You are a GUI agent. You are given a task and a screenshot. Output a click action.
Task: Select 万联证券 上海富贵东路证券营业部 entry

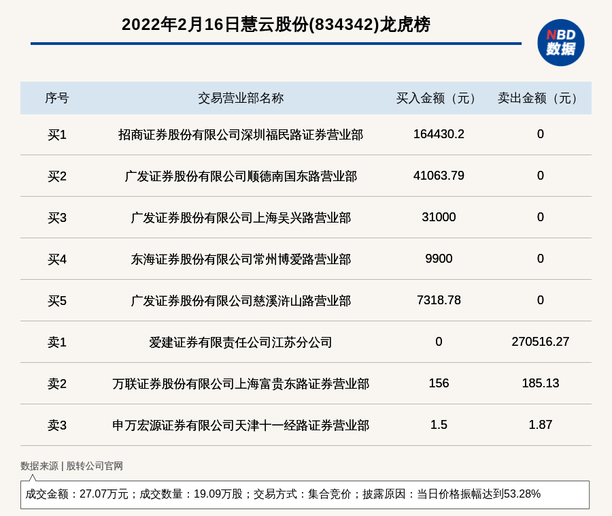pyautogui.click(x=241, y=384)
